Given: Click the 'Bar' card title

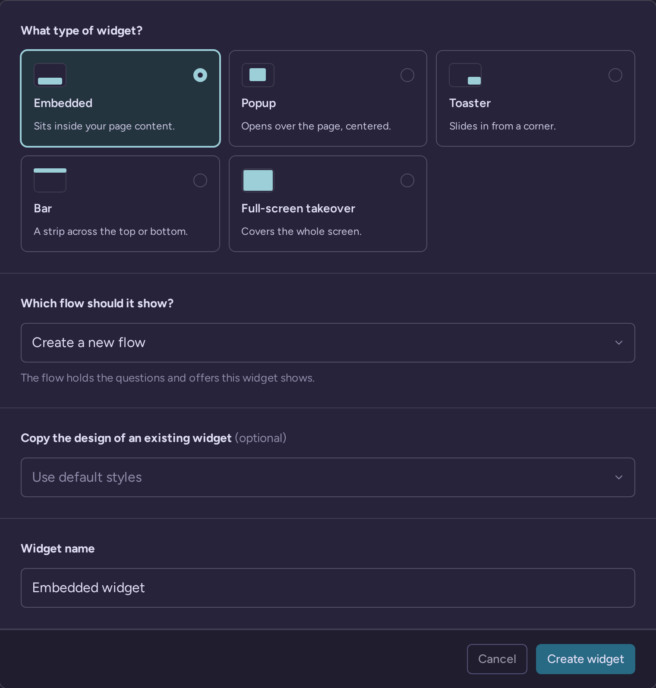Looking at the screenshot, I should click(x=43, y=208).
